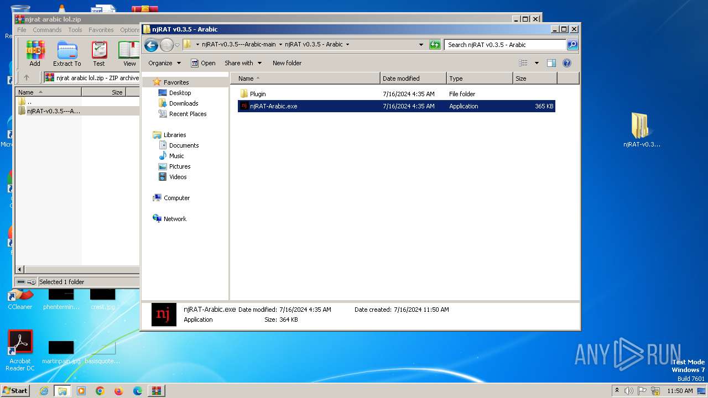Screen dimensions: 708x398
Task: Click Microsoft Edge taskbar icon
Action: click(x=137, y=391)
